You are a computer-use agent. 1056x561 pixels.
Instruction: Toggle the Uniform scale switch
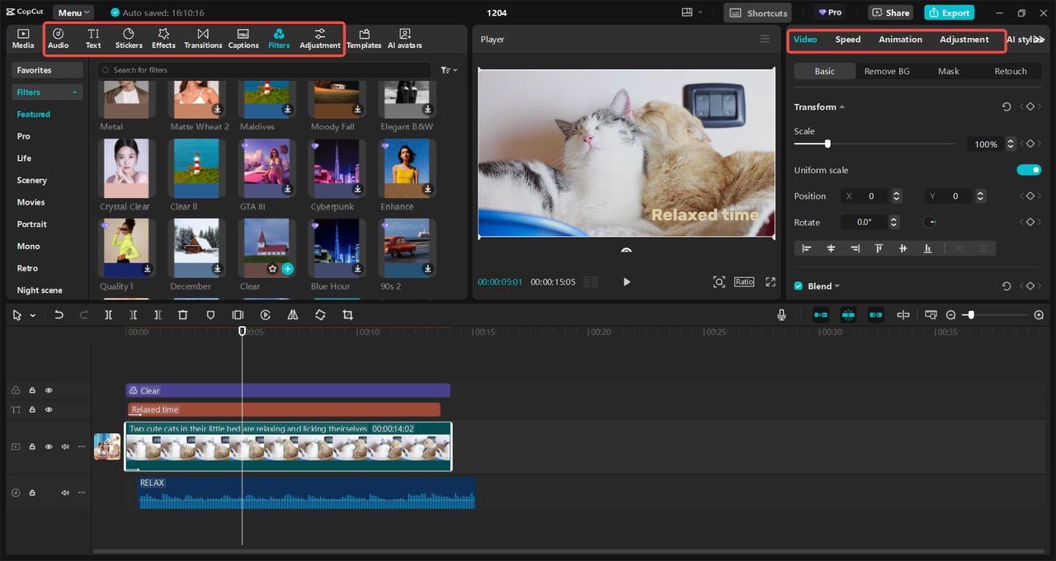coord(1029,170)
